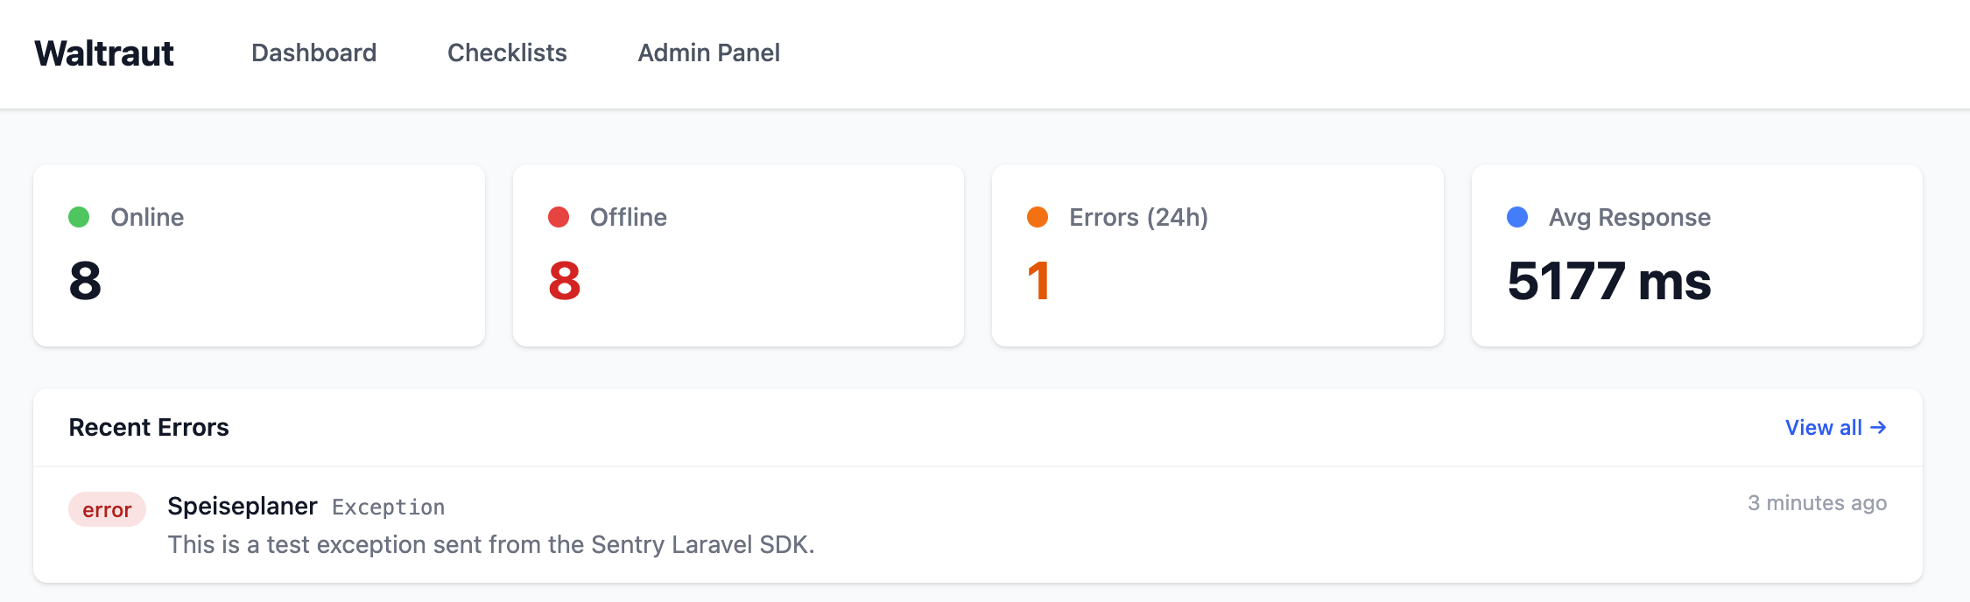The height and width of the screenshot is (602, 1970).
Task: Click the Waltraut logo
Action: [x=104, y=53]
